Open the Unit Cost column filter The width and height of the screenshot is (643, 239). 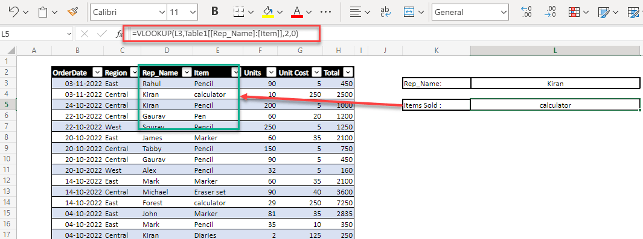[x=316, y=72]
